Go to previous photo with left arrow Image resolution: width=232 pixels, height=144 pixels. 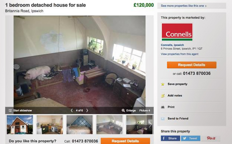point(72,110)
